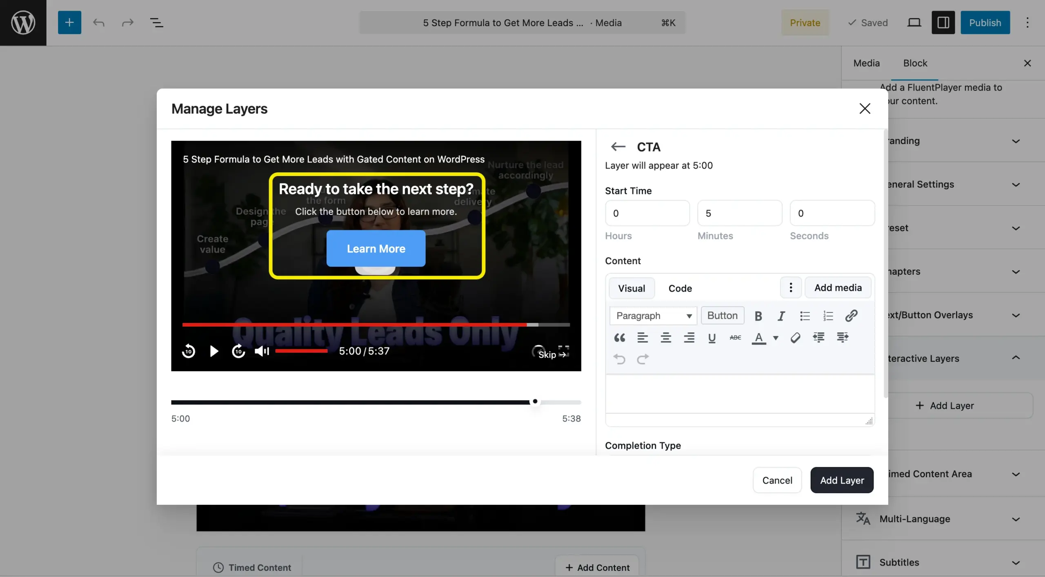Switch to the Block sidebar tab
Image resolution: width=1045 pixels, height=577 pixels.
coord(915,63)
